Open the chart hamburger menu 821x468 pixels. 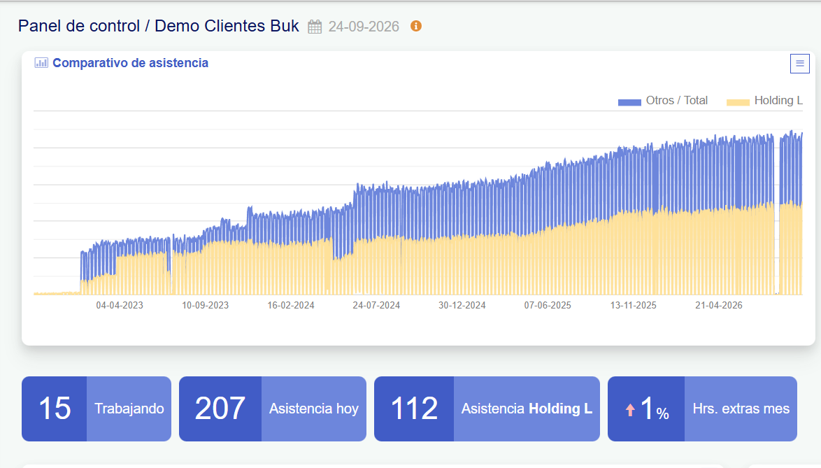(x=799, y=64)
